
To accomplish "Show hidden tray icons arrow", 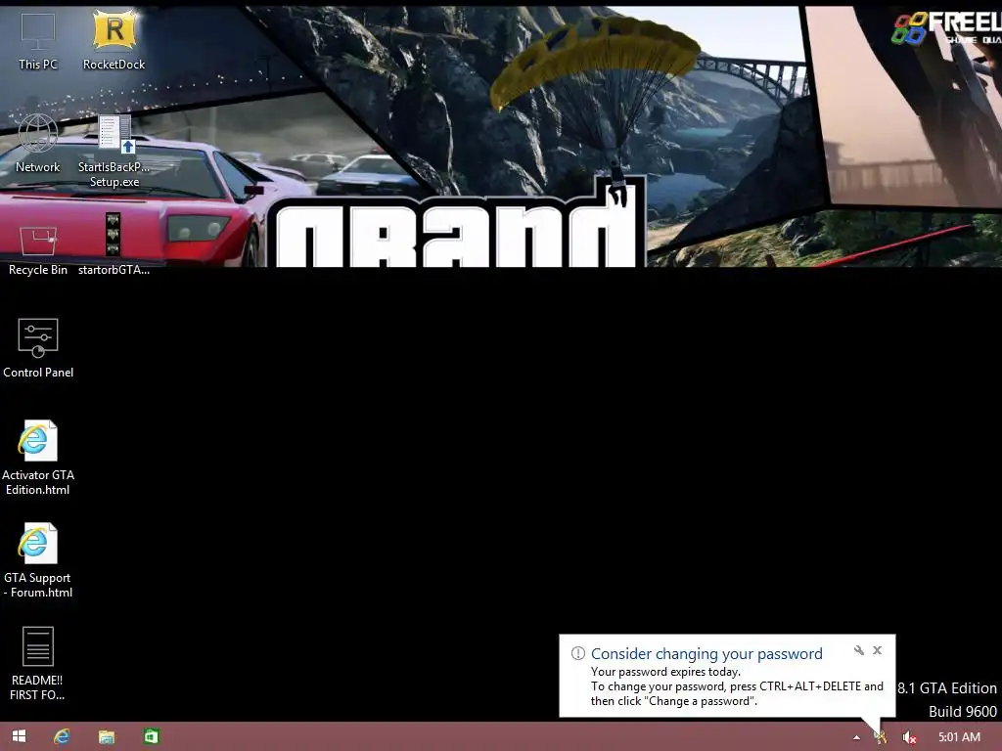I will 856,737.
